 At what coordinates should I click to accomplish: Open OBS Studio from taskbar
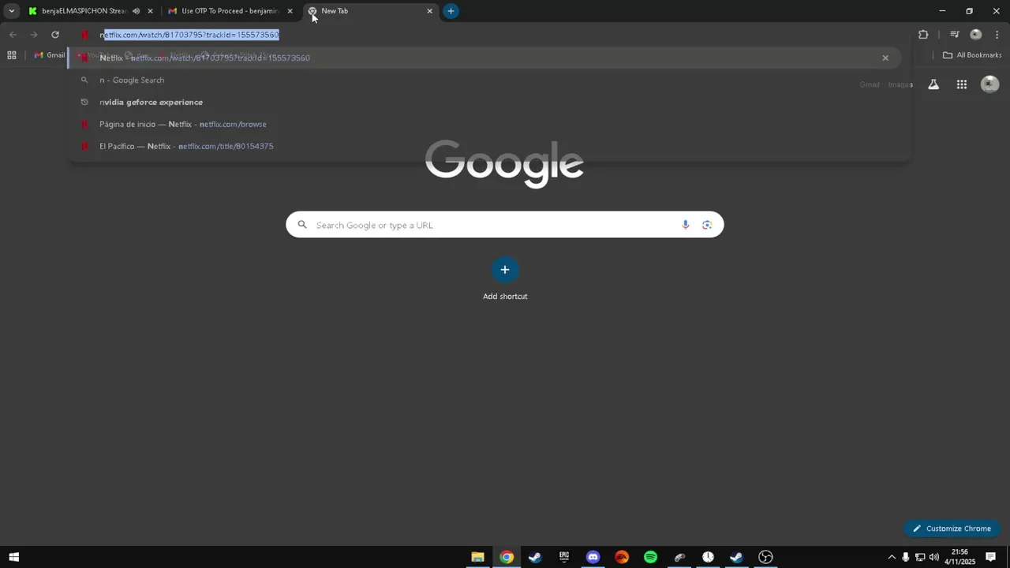(x=765, y=557)
